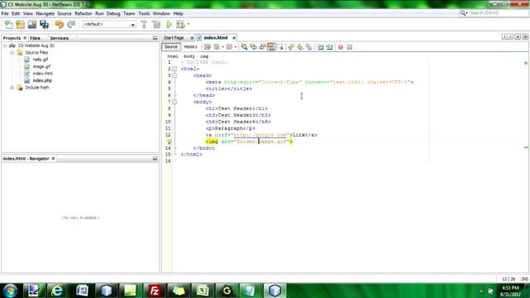Switch to the Source editor view

(171, 47)
